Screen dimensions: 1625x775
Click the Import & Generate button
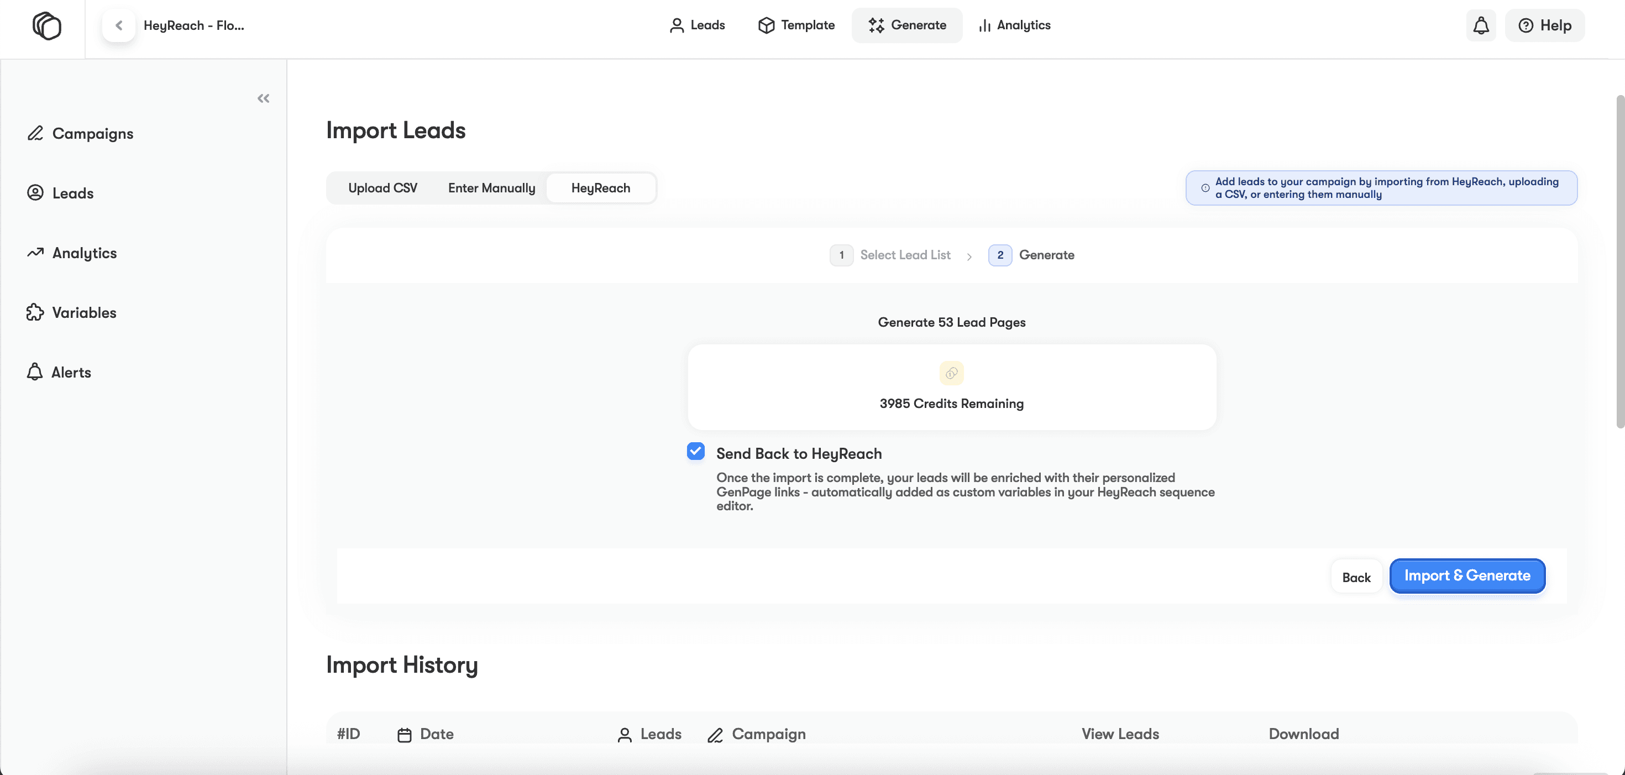pyautogui.click(x=1467, y=575)
